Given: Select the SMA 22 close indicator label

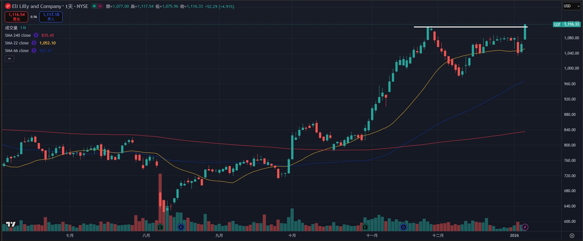Looking at the screenshot, I should click(x=17, y=43).
